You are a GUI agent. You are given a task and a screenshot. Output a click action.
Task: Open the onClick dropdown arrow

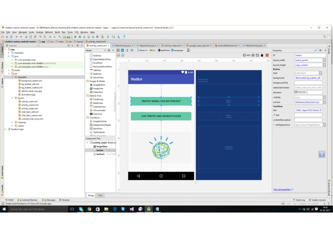coord(324,102)
